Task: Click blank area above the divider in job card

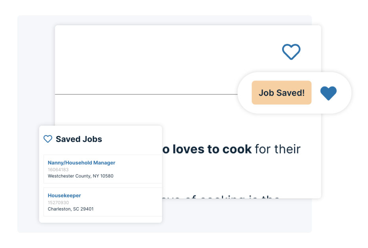Action: (164, 58)
